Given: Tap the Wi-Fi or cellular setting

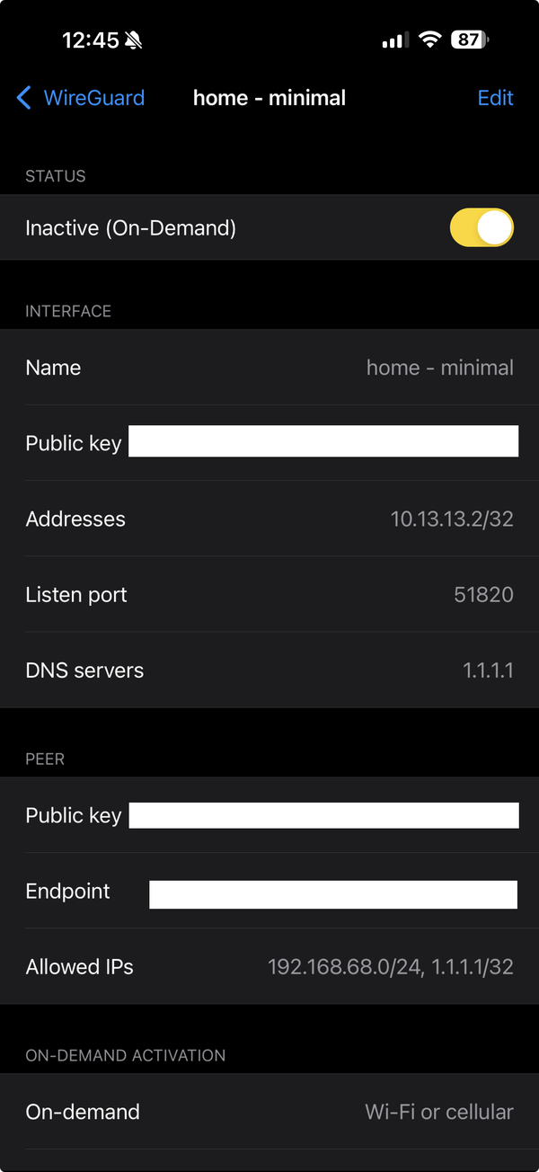Looking at the screenshot, I should tap(439, 1112).
